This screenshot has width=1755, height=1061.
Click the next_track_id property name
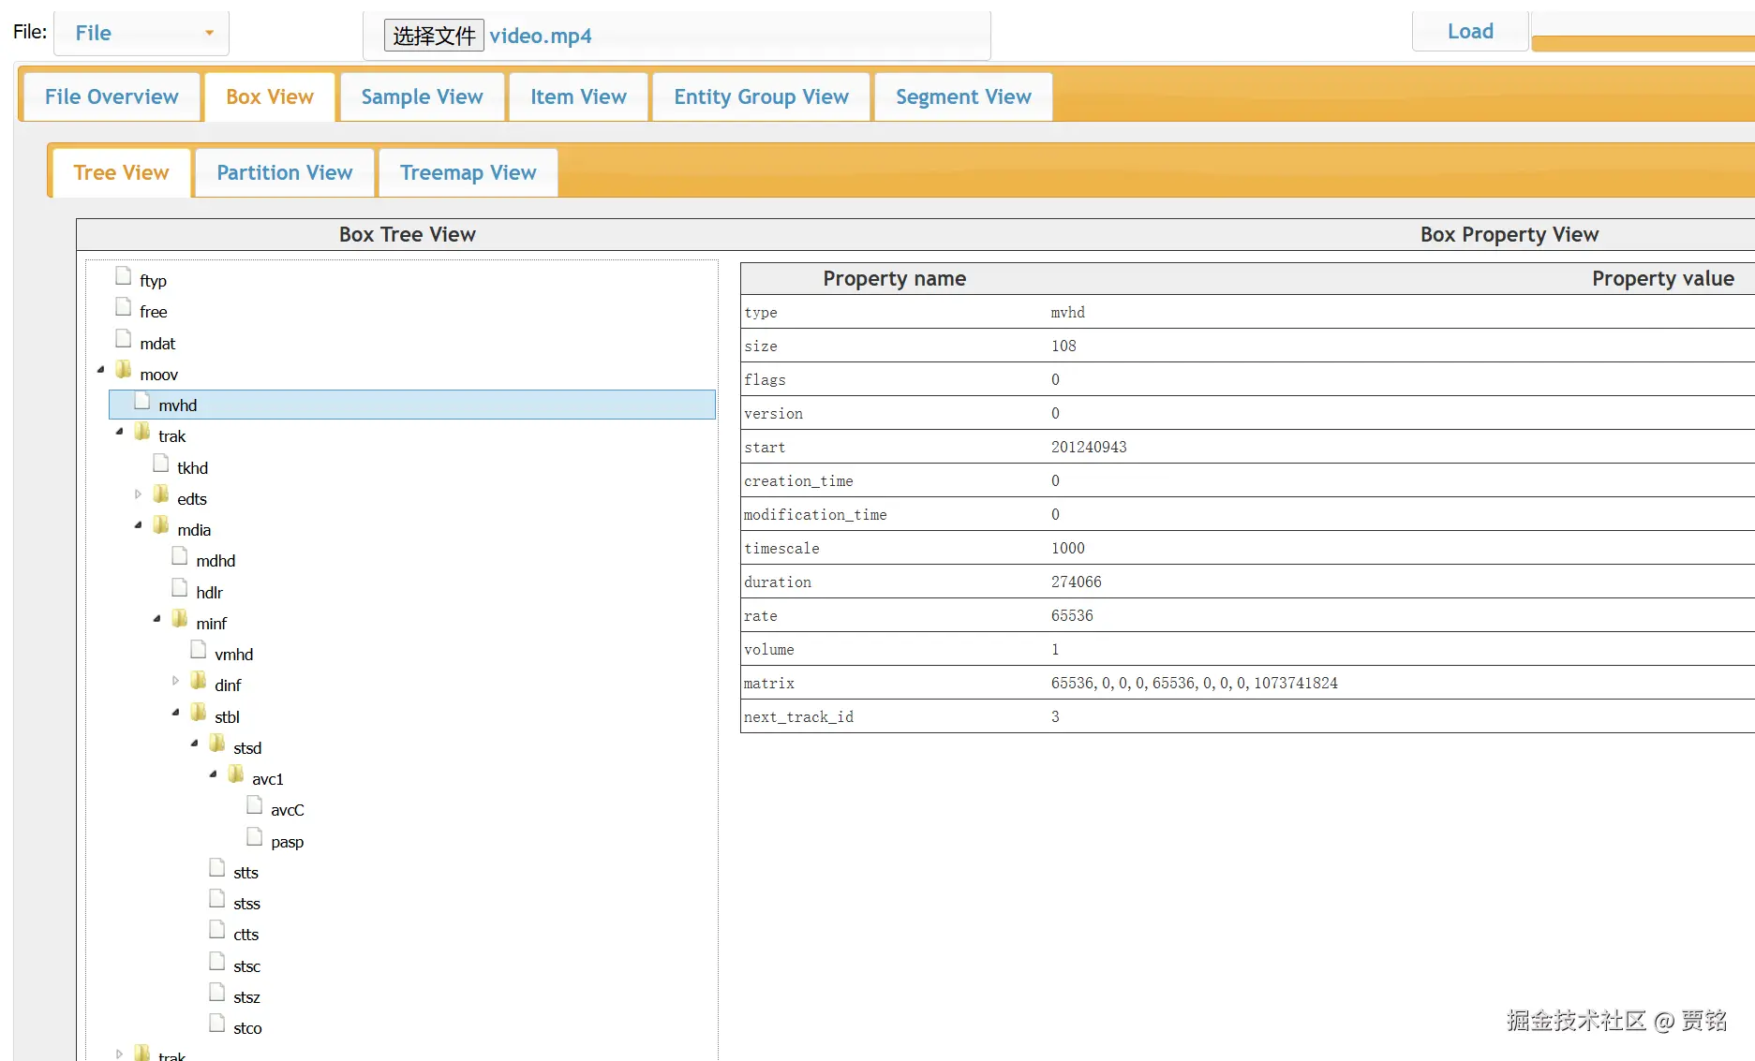(x=798, y=717)
